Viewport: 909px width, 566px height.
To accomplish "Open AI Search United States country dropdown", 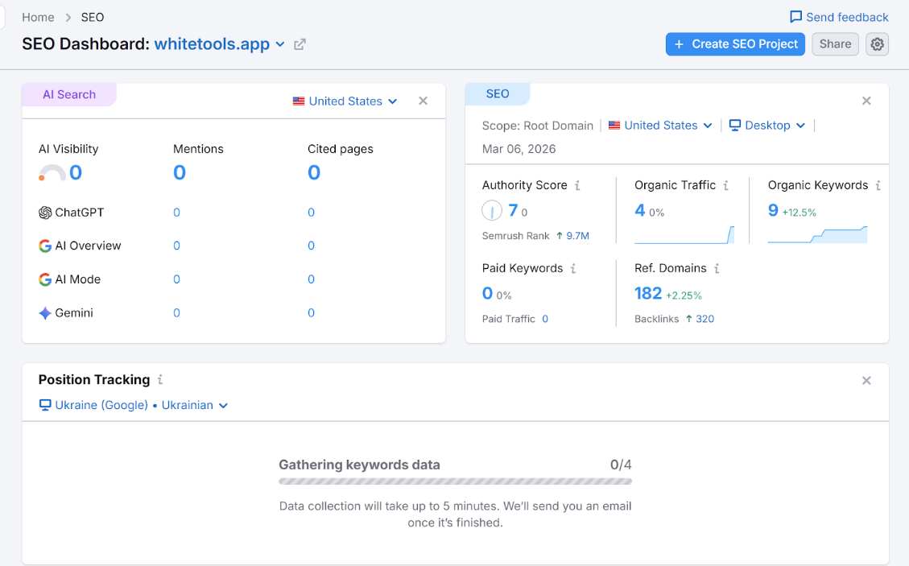I will click(x=345, y=101).
